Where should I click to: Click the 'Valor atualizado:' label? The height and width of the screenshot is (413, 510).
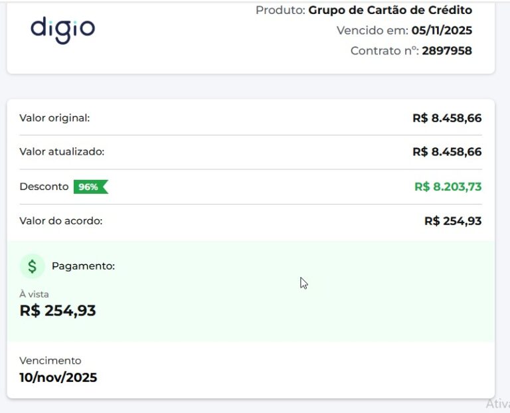(x=62, y=151)
